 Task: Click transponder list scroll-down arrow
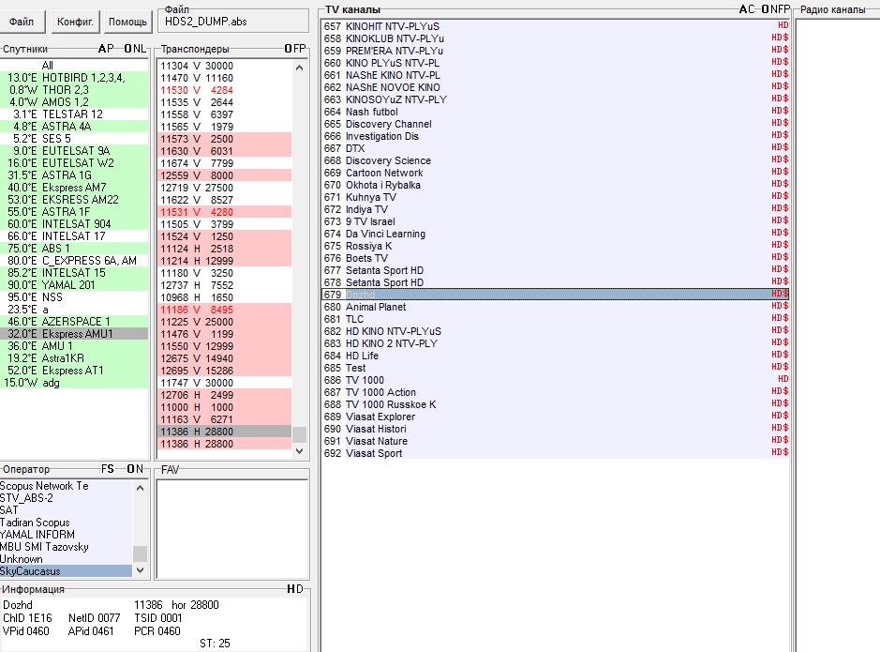pos(299,450)
